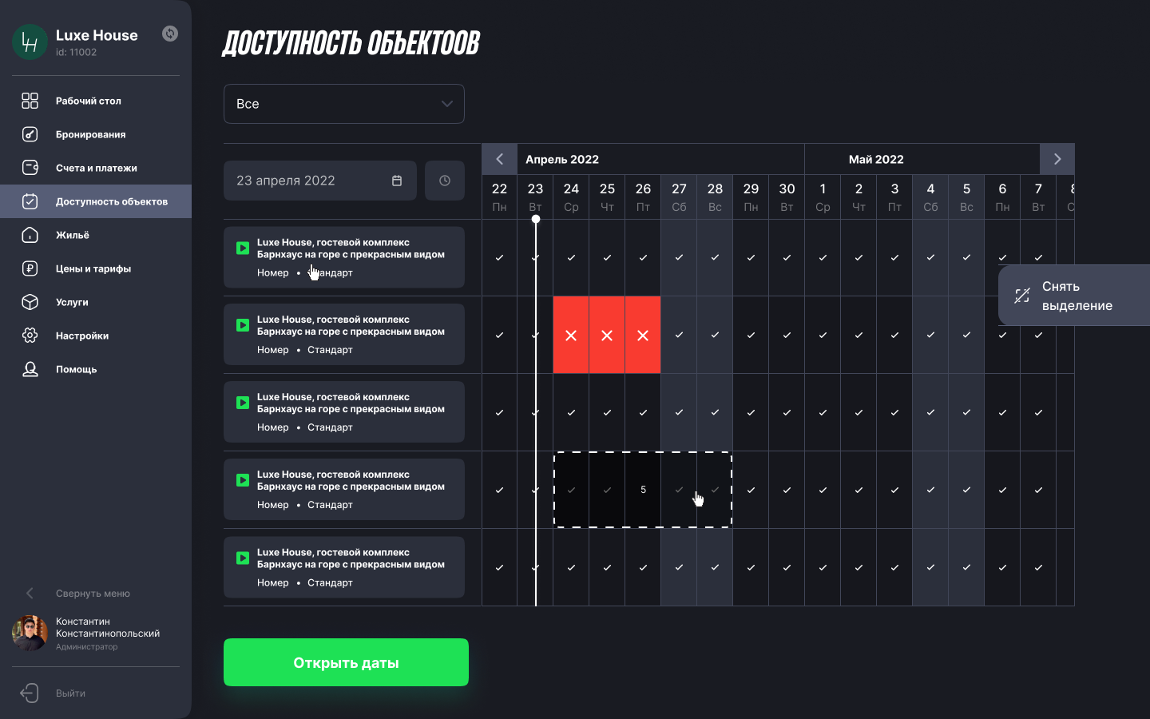Viewport: 1150px width, 719px height.
Task: Click the Luxe House logo avatar
Action: pos(30,42)
